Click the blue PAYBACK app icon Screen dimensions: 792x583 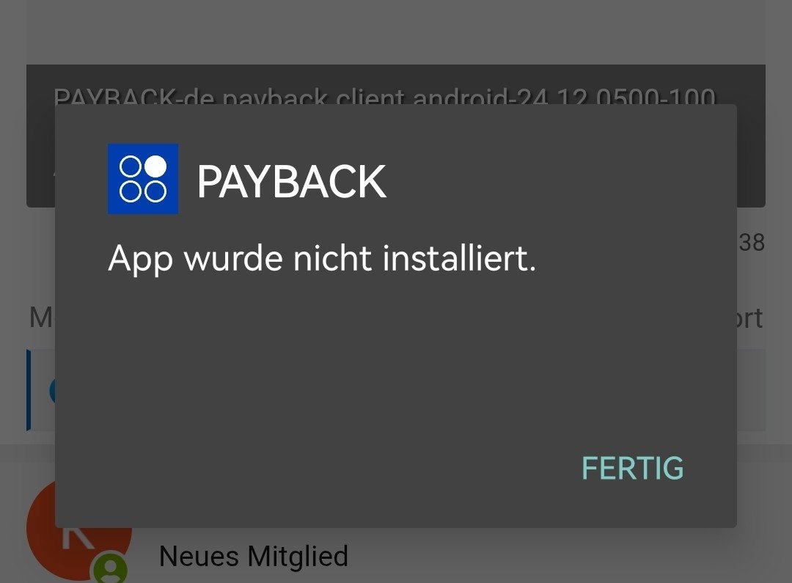point(143,179)
